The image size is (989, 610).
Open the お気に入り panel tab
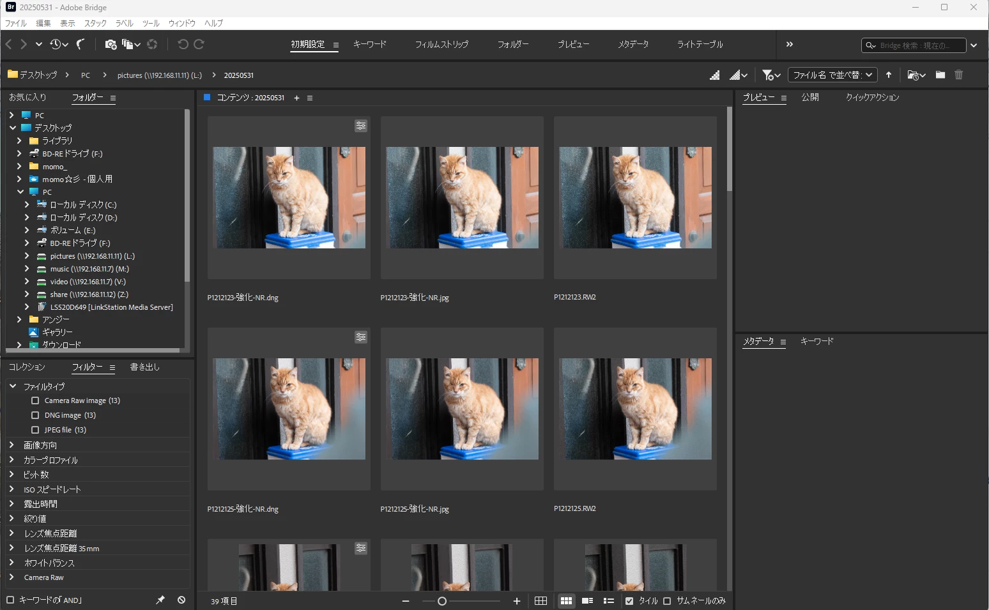27,97
